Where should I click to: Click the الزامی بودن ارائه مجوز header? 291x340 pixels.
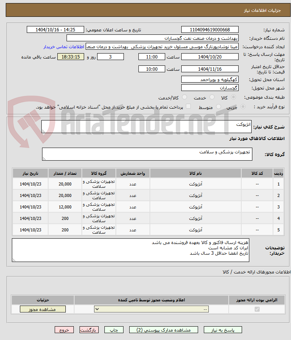tap(257, 300)
